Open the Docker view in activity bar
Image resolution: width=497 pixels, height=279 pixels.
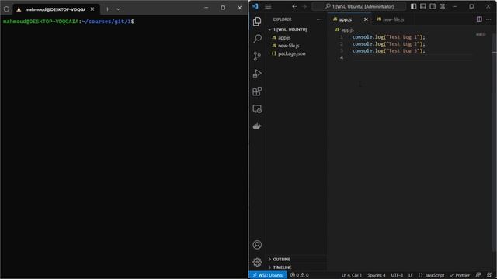(257, 126)
